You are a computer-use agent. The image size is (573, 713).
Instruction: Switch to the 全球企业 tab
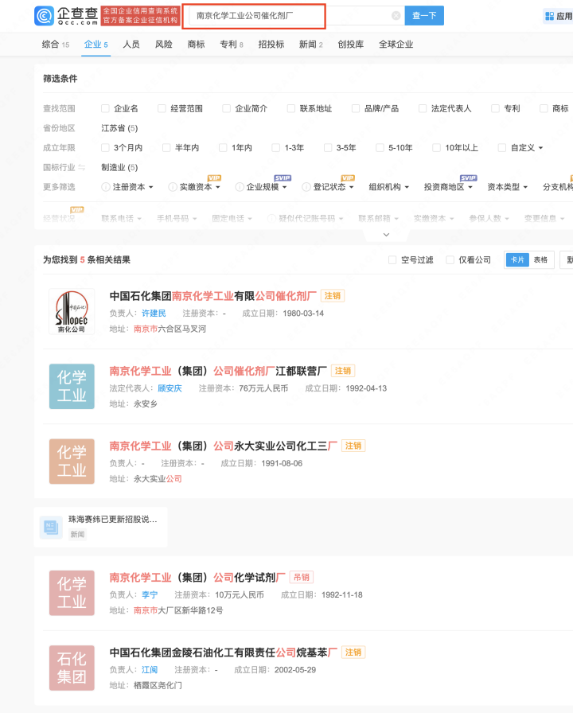(396, 45)
